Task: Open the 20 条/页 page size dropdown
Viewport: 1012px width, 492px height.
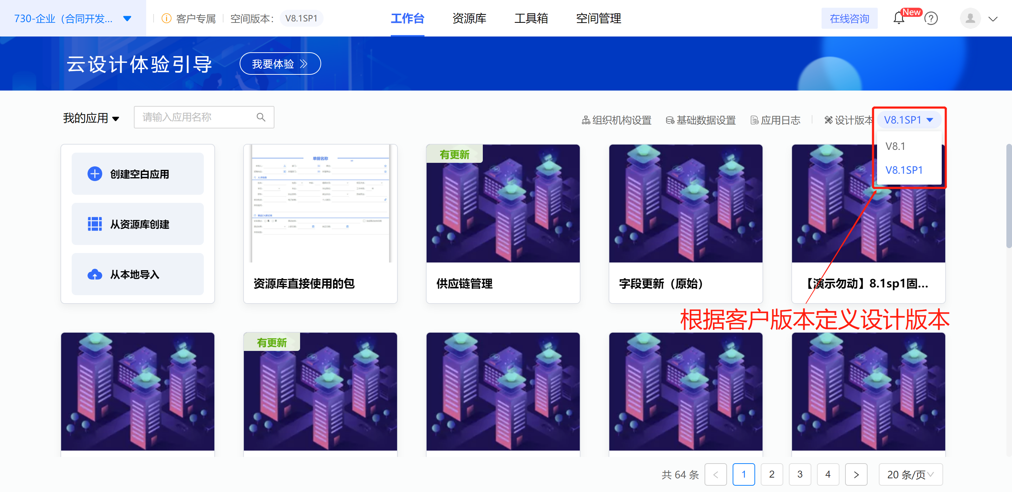Action: tap(910, 474)
